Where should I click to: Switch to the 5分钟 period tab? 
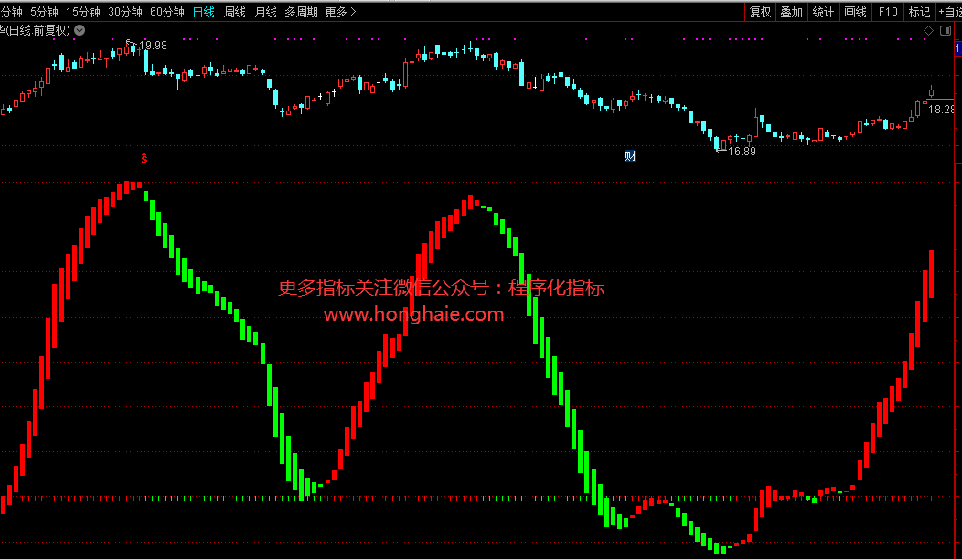pyautogui.click(x=45, y=12)
